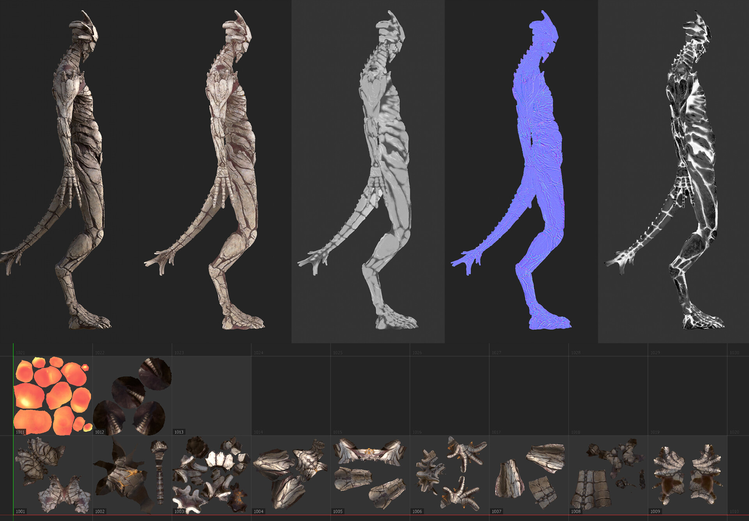Click the '1011' tile number label
The image size is (749, 521).
click(x=20, y=432)
